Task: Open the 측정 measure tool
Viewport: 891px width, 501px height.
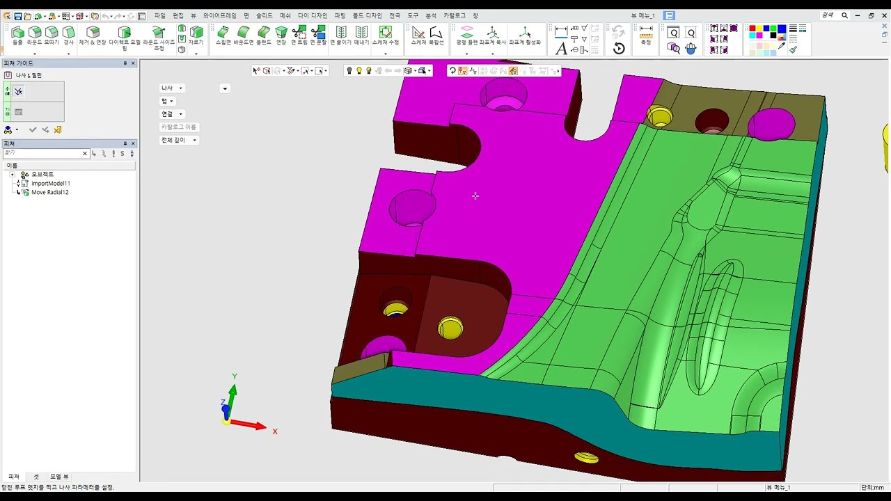Action: click(646, 36)
